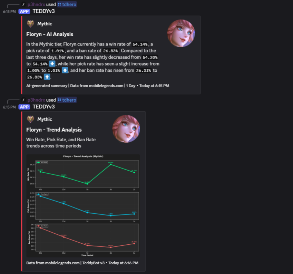Click the APP badge above the AI Analysis embed
The height and width of the screenshot is (274, 293).
[x=24, y=11]
